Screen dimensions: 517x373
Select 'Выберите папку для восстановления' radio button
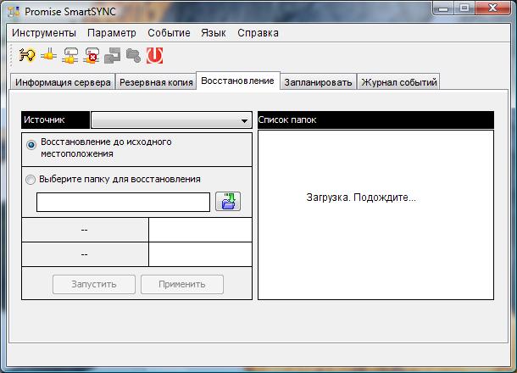(31, 180)
